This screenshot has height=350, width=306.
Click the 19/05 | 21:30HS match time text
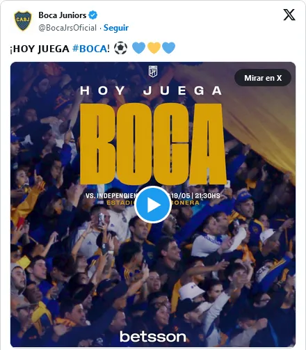(x=195, y=196)
